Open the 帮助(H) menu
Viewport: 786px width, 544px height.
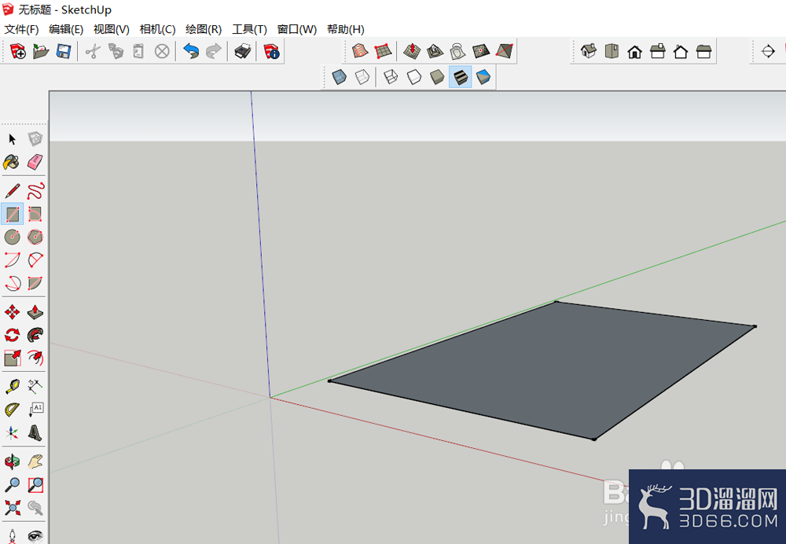tap(345, 30)
